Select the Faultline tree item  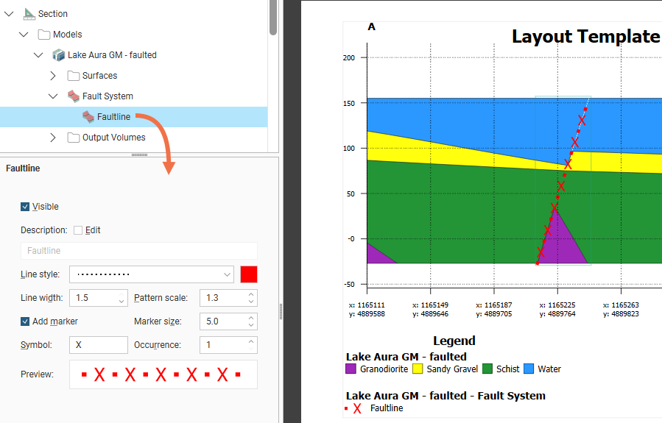[113, 117]
